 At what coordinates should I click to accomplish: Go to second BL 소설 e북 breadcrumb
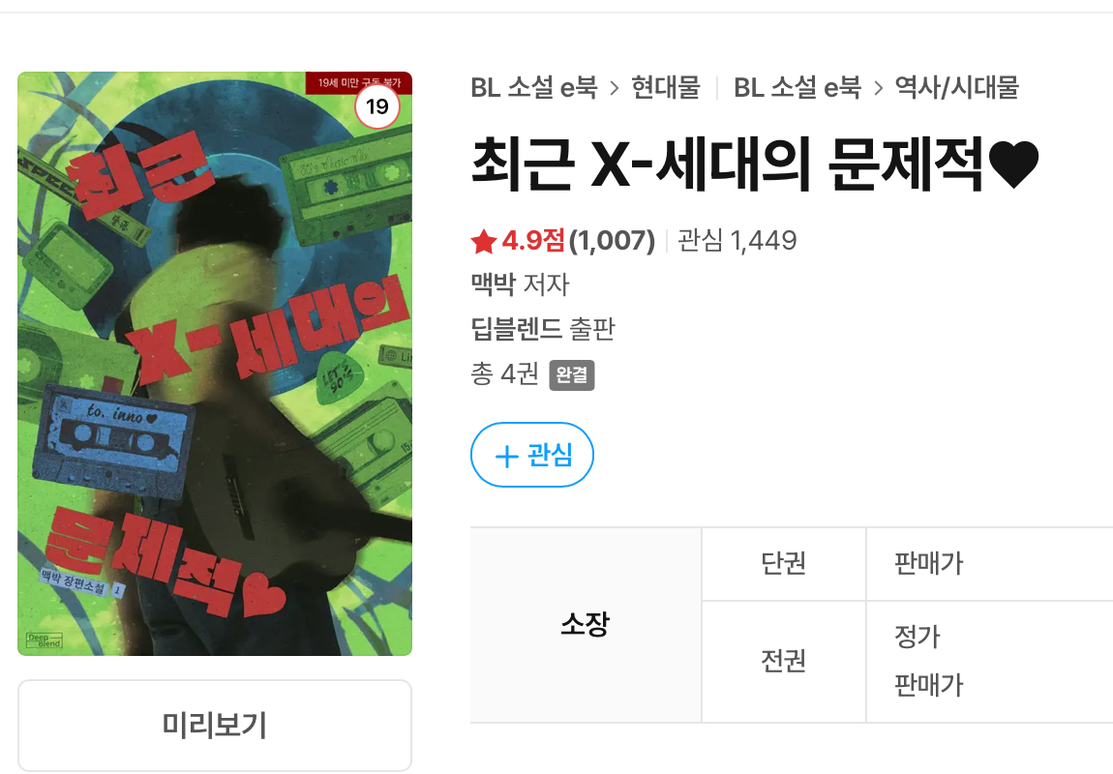(x=797, y=88)
